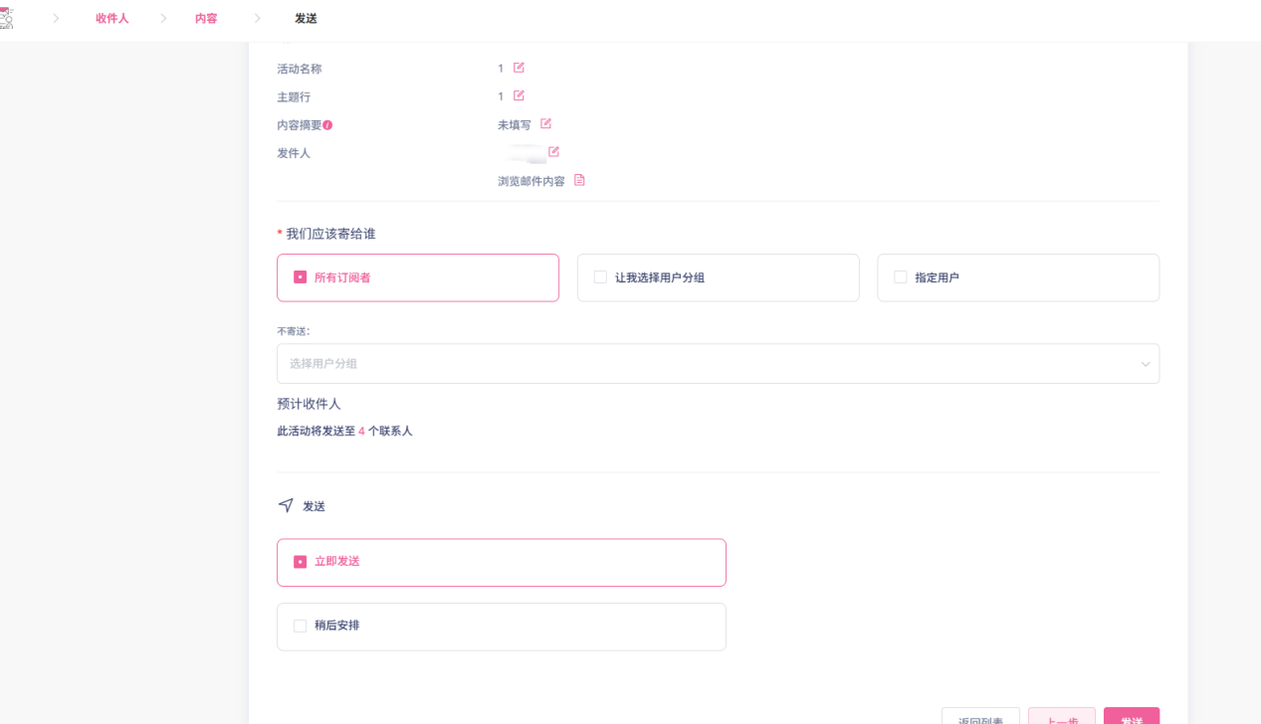
Task: Enable the 稍后安排 schedule option
Action: tap(501, 627)
